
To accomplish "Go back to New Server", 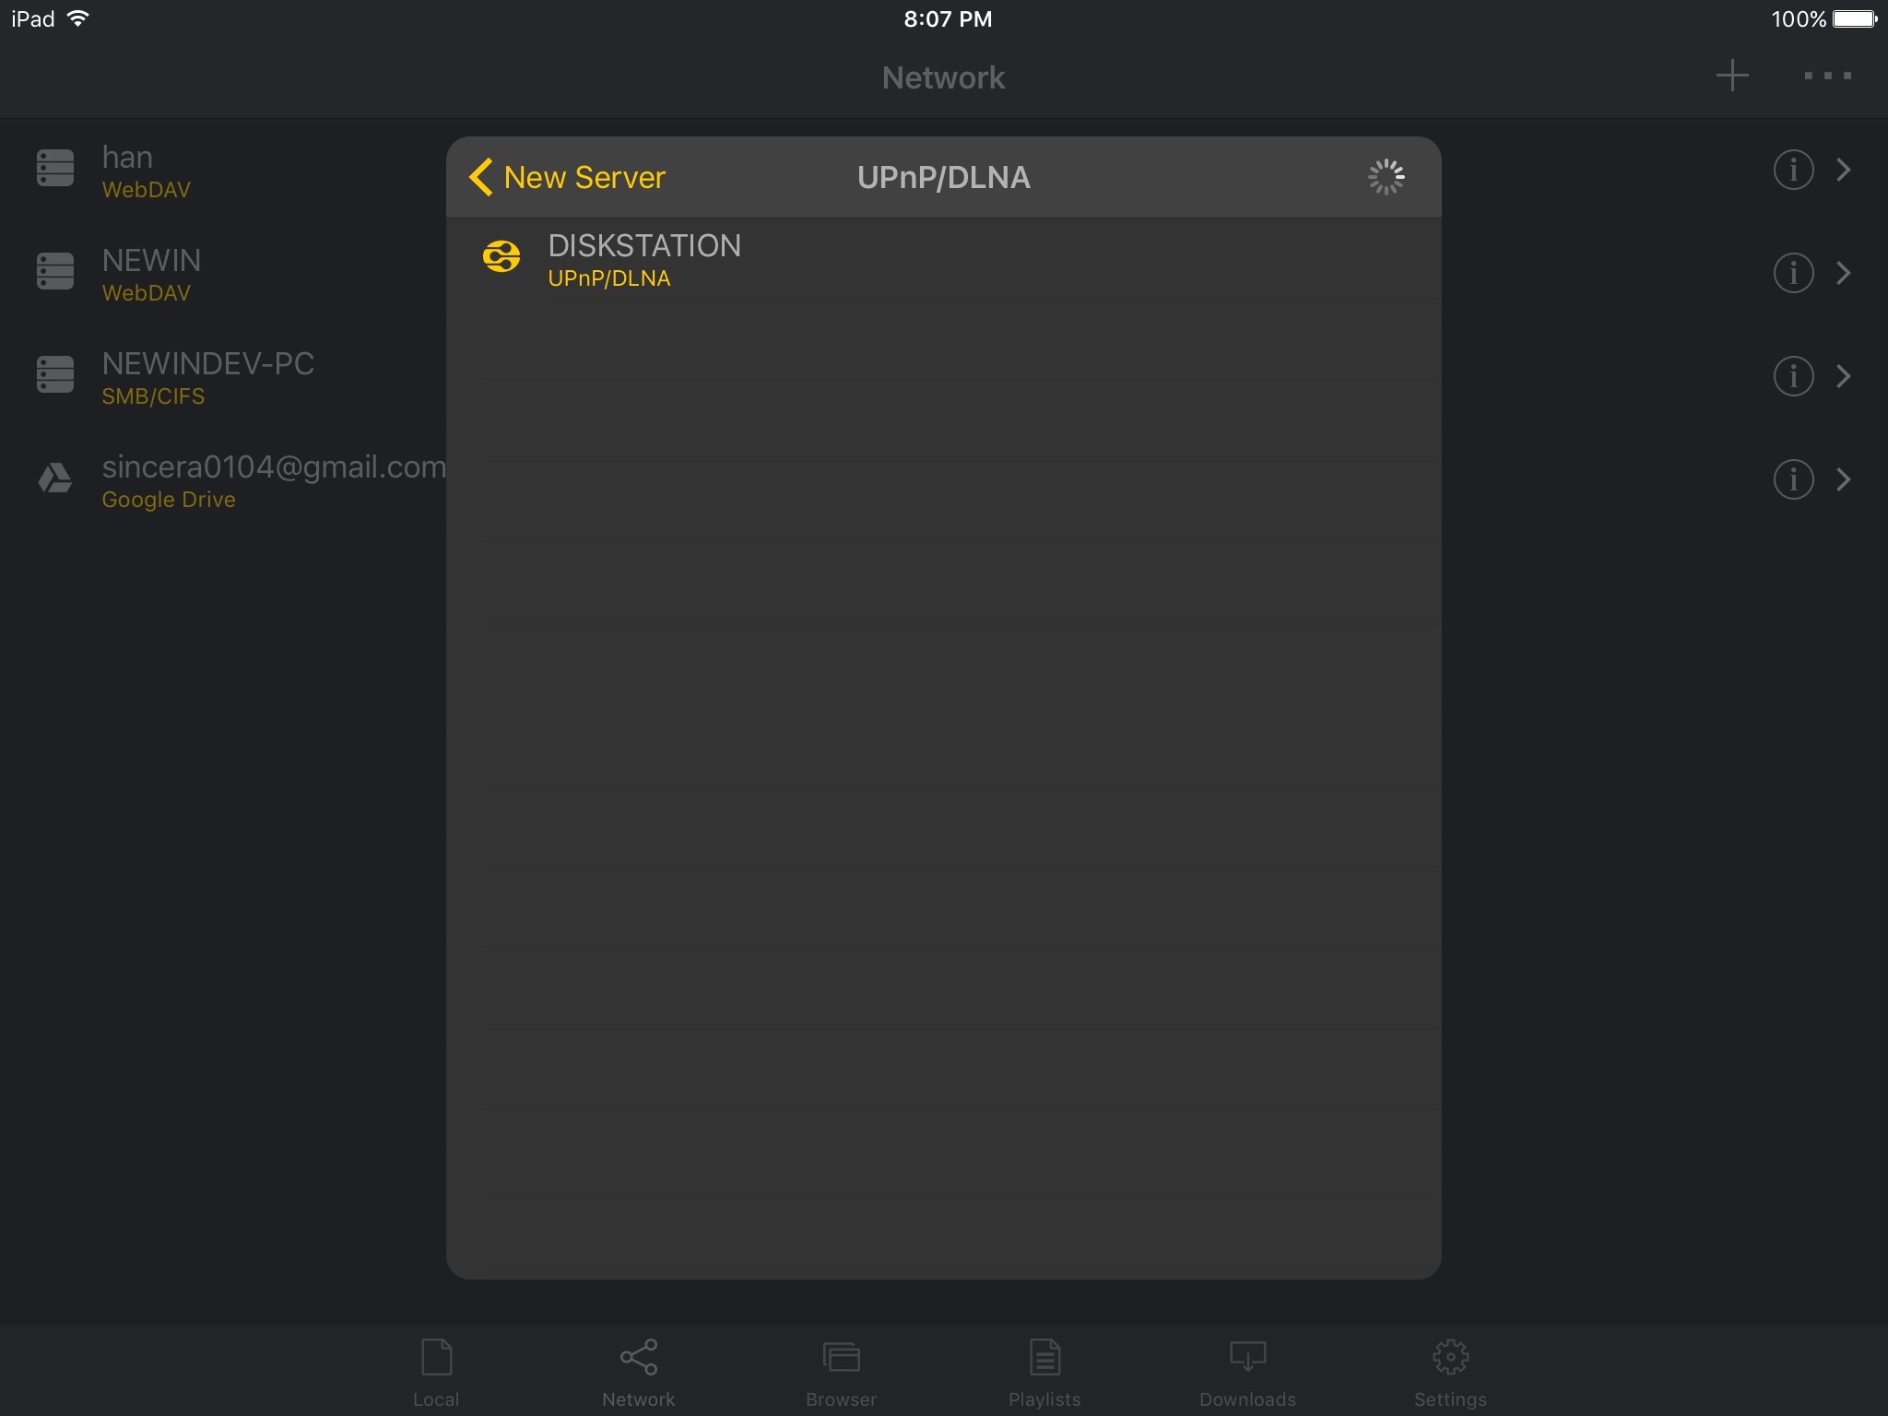I will [x=567, y=177].
